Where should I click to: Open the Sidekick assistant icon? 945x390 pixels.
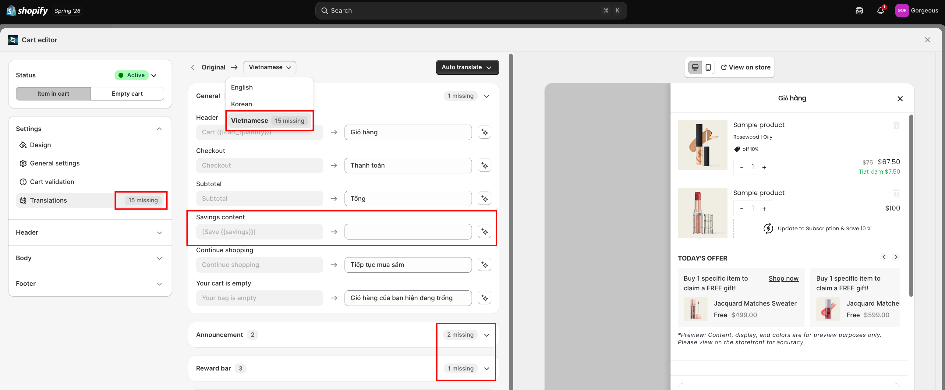pyautogui.click(x=859, y=11)
